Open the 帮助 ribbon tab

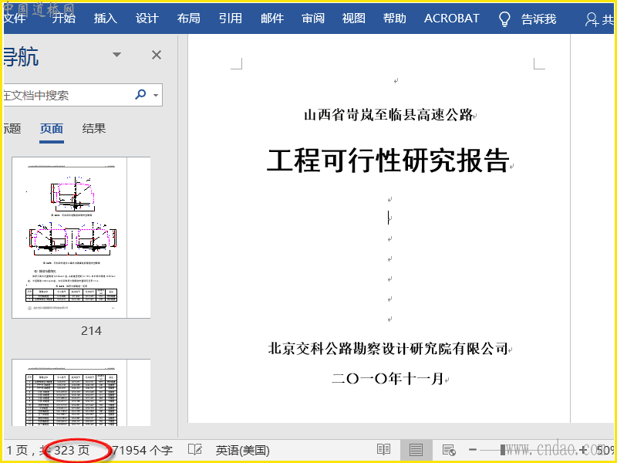point(395,19)
